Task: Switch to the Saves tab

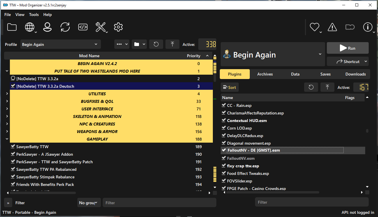Action: (325, 74)
